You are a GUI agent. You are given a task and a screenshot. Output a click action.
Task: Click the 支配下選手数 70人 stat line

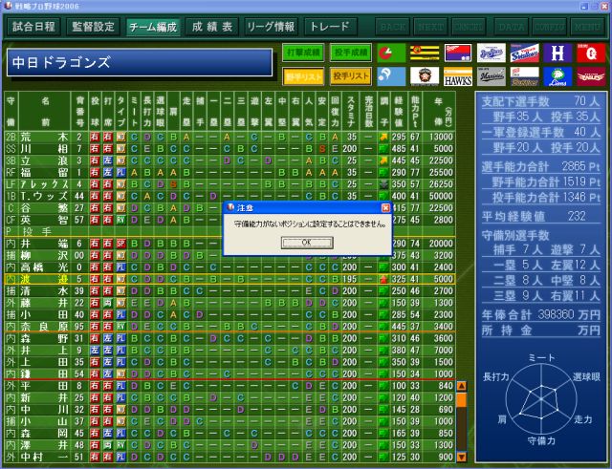click(540, 102)
